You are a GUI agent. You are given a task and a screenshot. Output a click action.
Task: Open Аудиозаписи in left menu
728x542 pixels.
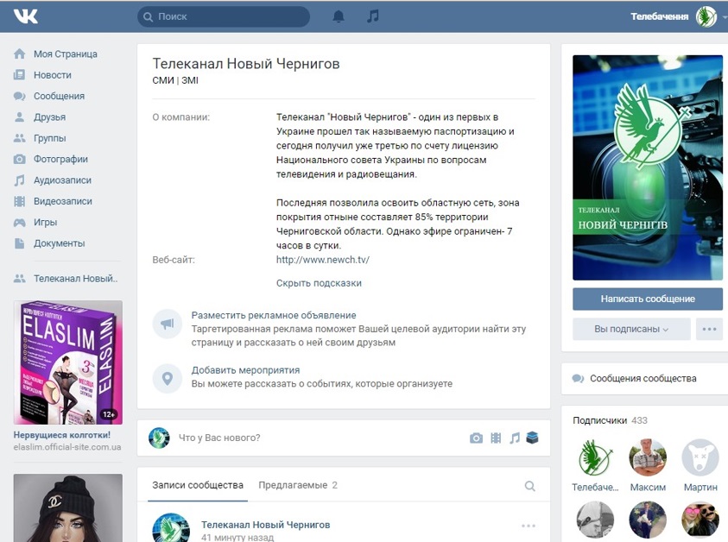tap(62, 180)
